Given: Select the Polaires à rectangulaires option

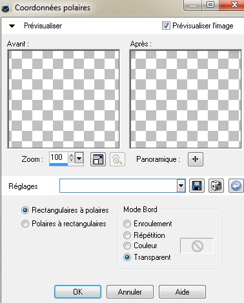Looking at the screenshot, I should (25, 224).
